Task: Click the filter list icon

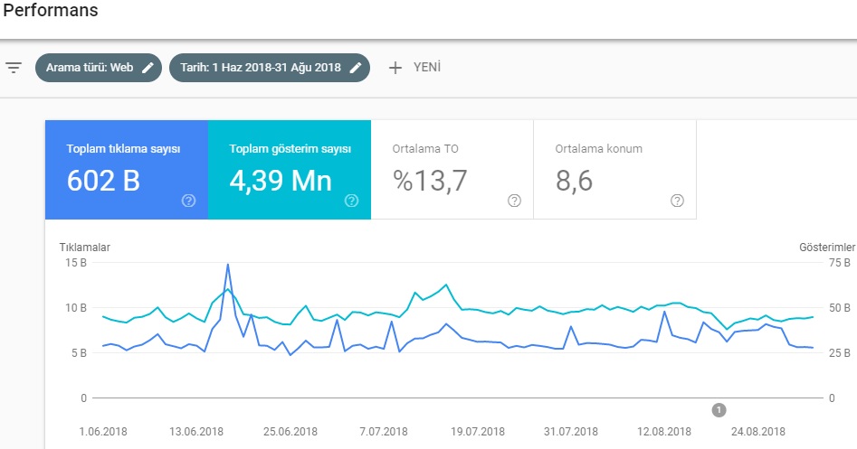Action: click(x=14, y=68)
